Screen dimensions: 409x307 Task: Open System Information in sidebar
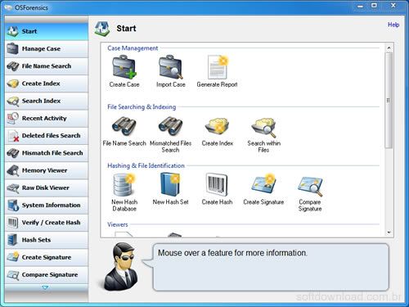click(47, 205)
